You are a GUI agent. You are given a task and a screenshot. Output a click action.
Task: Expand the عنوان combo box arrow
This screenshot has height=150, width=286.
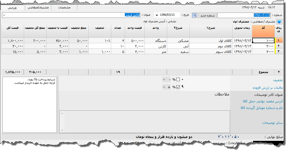tap(4, 15)
